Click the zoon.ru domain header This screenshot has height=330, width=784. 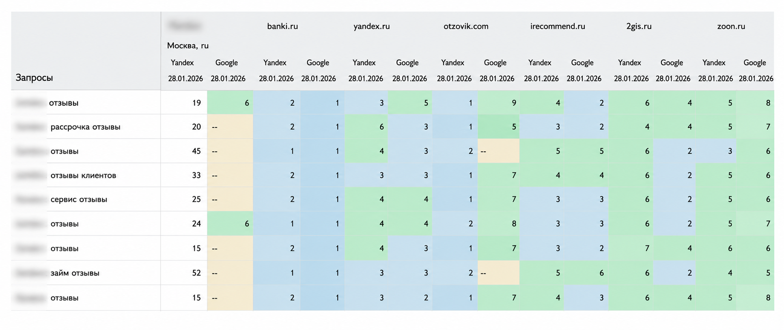point(731,26)
